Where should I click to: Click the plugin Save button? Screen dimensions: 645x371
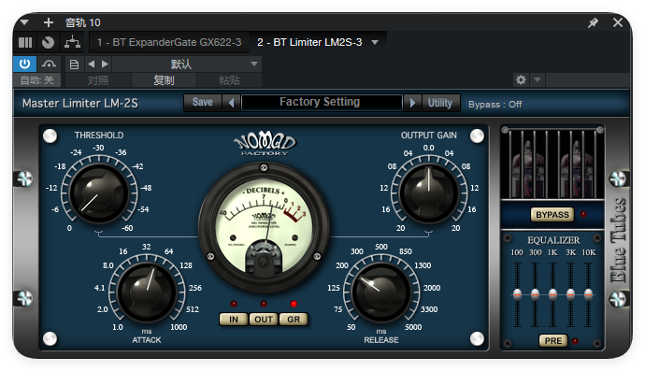203,103
